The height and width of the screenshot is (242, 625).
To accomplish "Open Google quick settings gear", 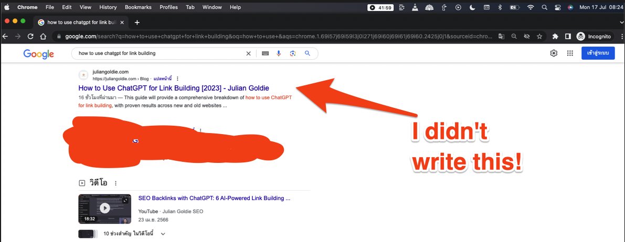I will [554, 53].
